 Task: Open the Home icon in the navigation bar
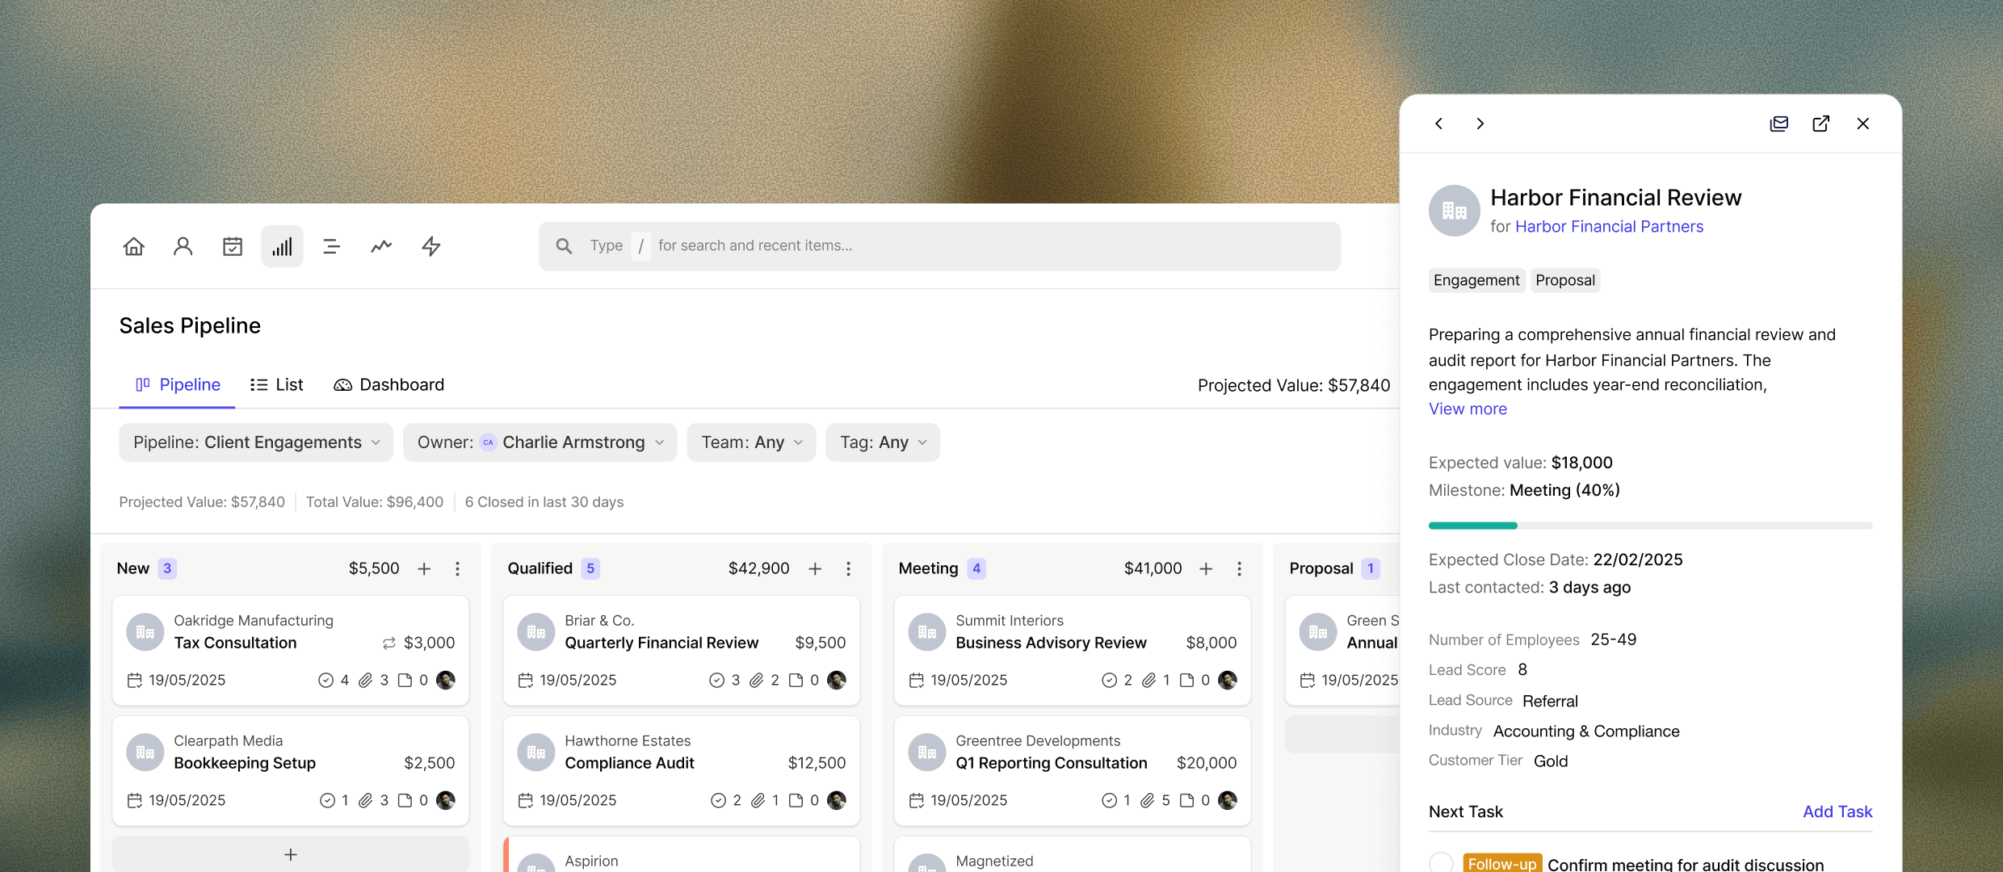pyautogui.click(x=134, y=245)
